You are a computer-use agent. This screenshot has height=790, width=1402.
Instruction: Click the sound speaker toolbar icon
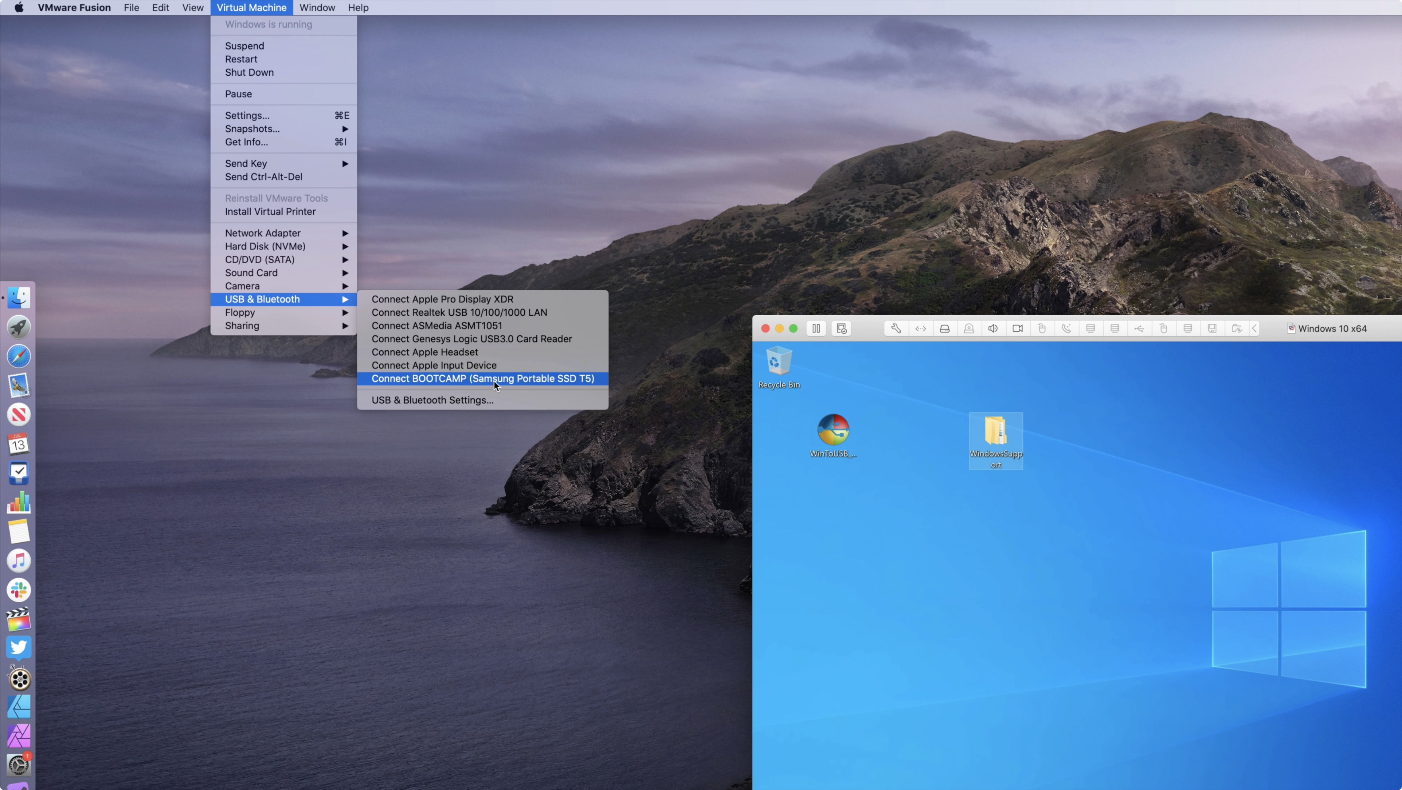pyautogui.click(x=993, y=328)
